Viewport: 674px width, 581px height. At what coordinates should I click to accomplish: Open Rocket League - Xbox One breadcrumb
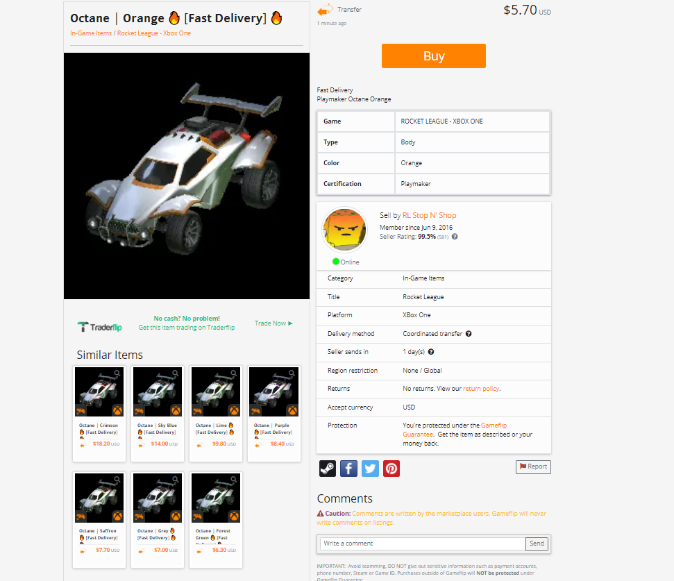(x=154, y=33)
